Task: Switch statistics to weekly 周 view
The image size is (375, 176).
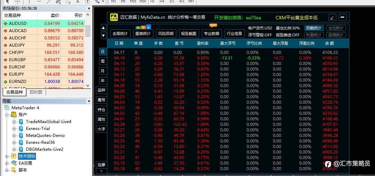Action: (102, 61)
